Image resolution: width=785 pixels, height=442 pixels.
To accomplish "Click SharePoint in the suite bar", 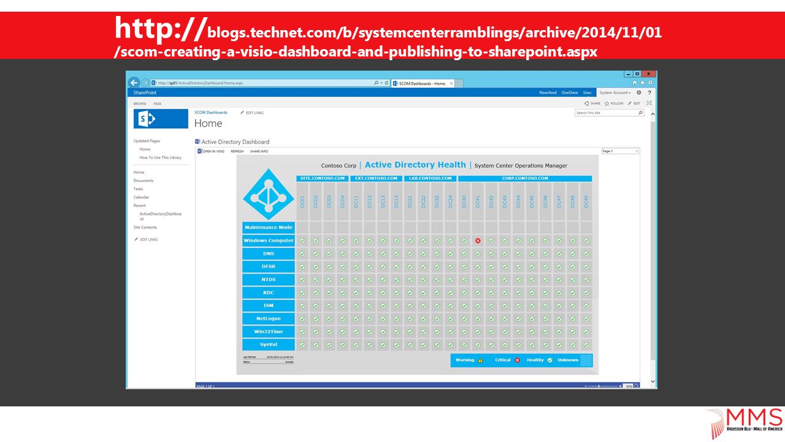I will click(145, 93).
